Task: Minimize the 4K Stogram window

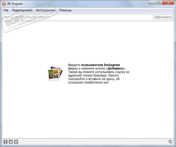Action: pos(152,2)
